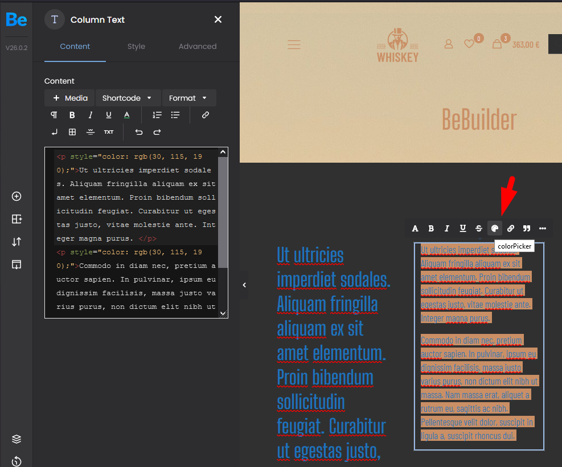Open the Layers panel in the left sidebar
The height and width of the screenshot is (467, 562).
tap(16, 439)
